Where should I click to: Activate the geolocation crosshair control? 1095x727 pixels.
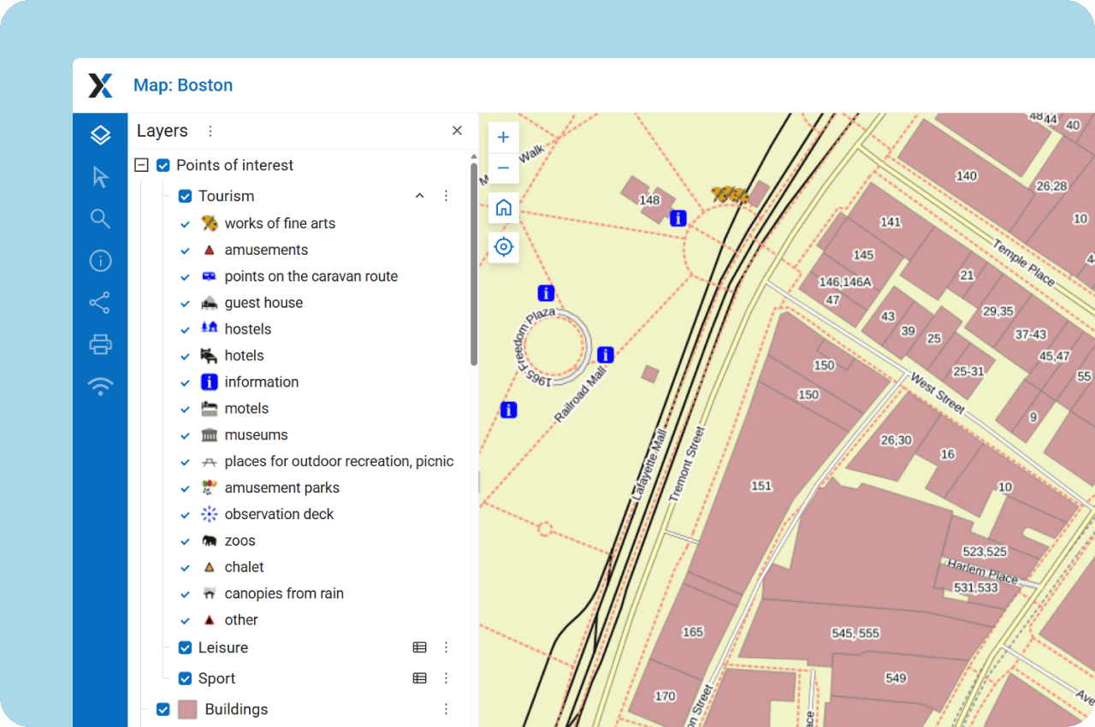point(503,246)
